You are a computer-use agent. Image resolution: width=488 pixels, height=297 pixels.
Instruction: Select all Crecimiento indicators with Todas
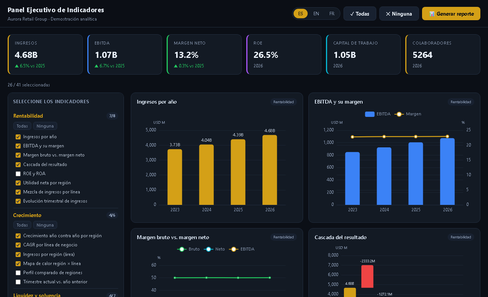[x=22, y=225]
